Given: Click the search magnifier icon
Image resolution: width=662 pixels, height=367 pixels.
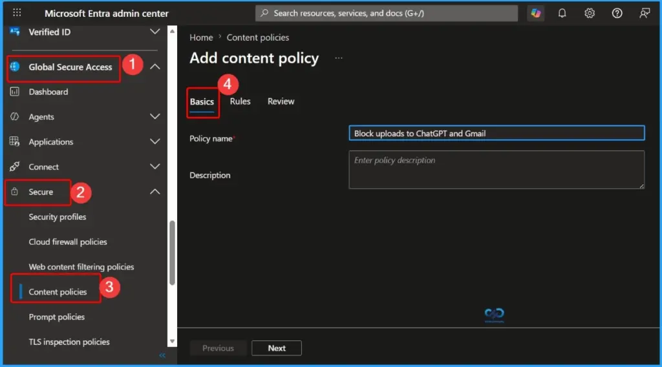Looking at the screenshot, I should click(264, 13).
